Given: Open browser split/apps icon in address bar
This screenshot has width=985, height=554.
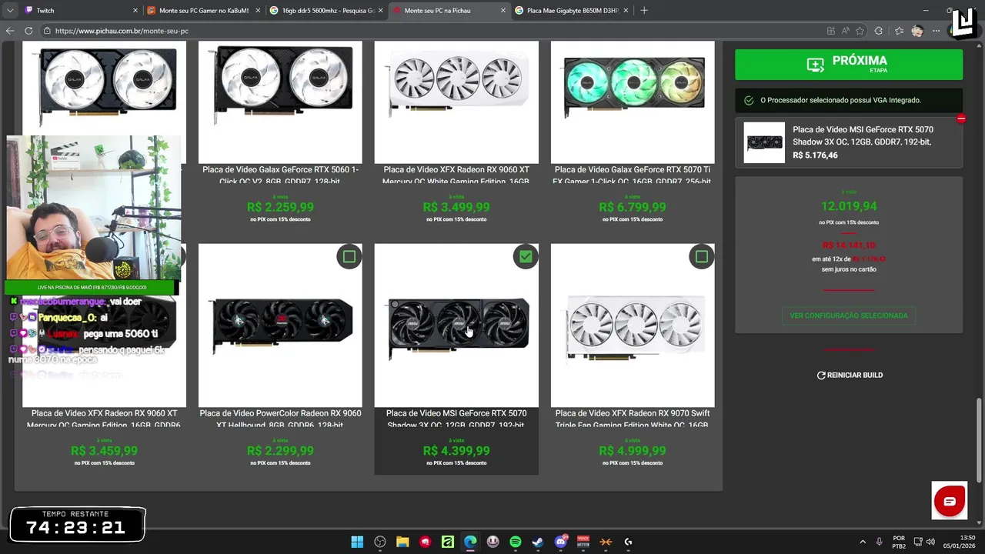Looking at the screenshot, I should pos(830,31).
